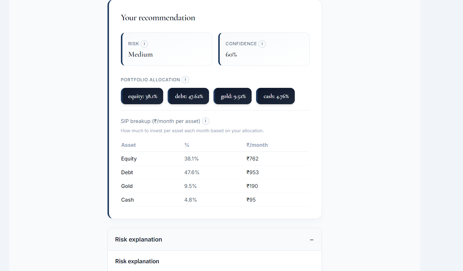Screen dimensions: 463x271
Task: Click the gold: 9.52% allocation badge
Action: (232, 96)
